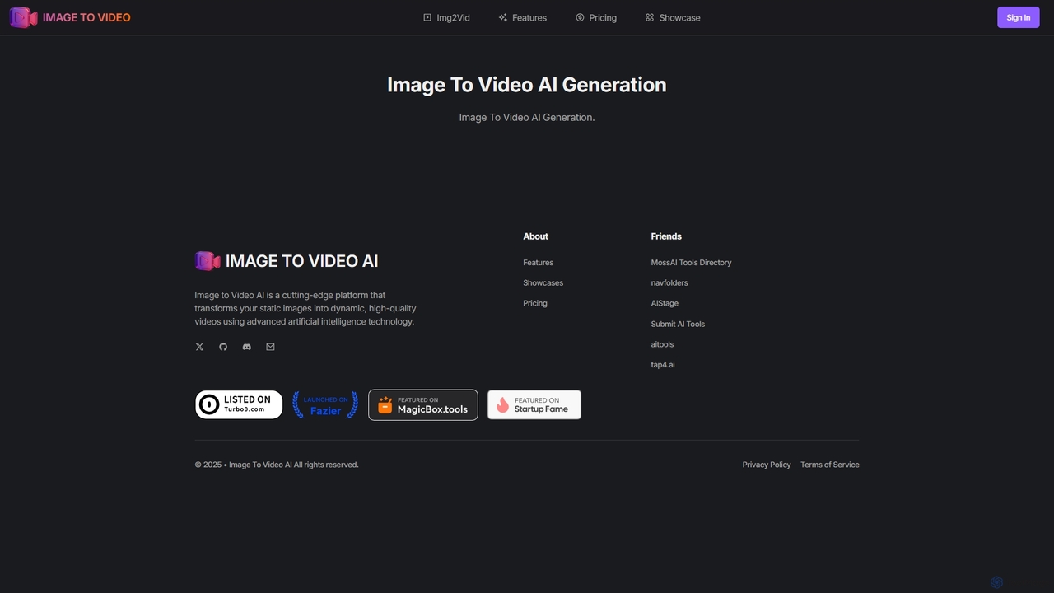Click the footer camera logo icon
Viewport: 1054px width, 593px height.
pyautogui.click(x=208, y=261)
